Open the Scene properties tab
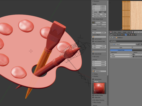Screen dimensions: 142x106 tap(118, 35)
